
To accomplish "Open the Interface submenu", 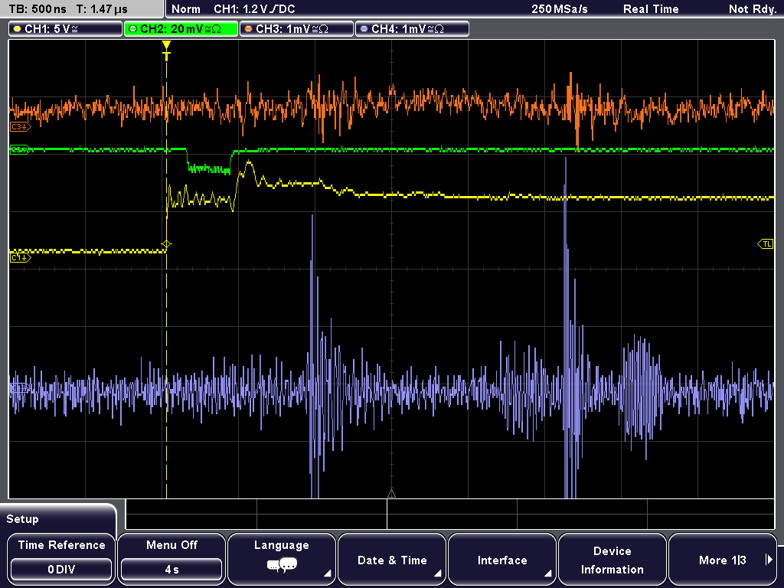I will click(x=502, y=559).
